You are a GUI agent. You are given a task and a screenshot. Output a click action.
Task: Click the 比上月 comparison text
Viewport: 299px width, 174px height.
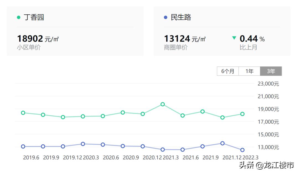click(x=249, y=47)
